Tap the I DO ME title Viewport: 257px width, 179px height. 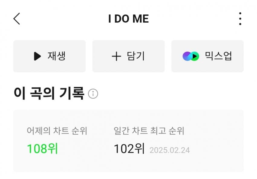point(128,19)
